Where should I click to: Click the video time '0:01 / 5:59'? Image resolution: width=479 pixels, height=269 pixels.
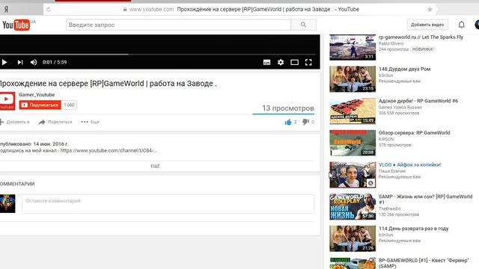point(55,62)
